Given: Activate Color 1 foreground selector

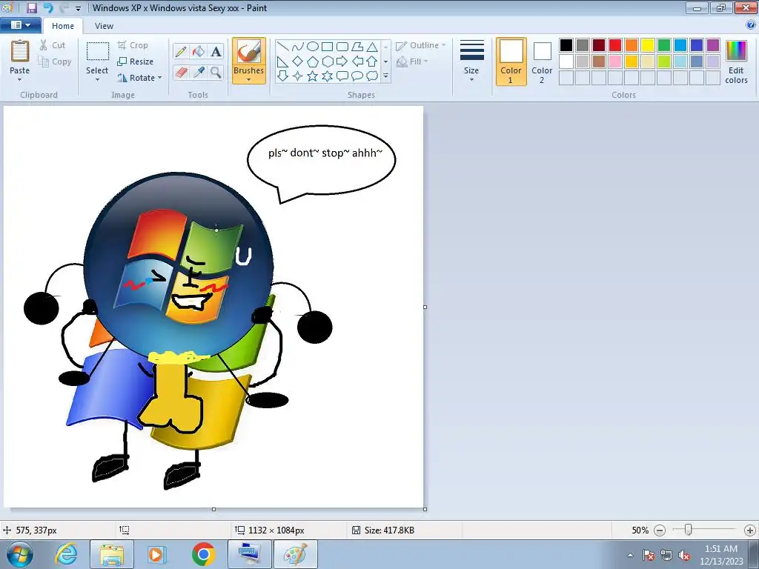Looking at the screenshot, I should pos(511,61).
